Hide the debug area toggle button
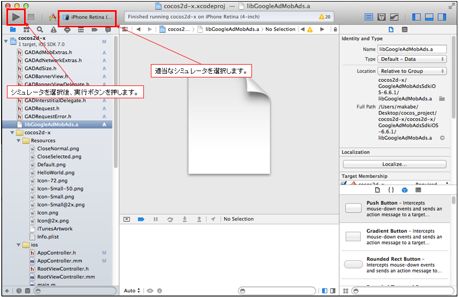This screenshot has height=297, width=459. point(127,219)
